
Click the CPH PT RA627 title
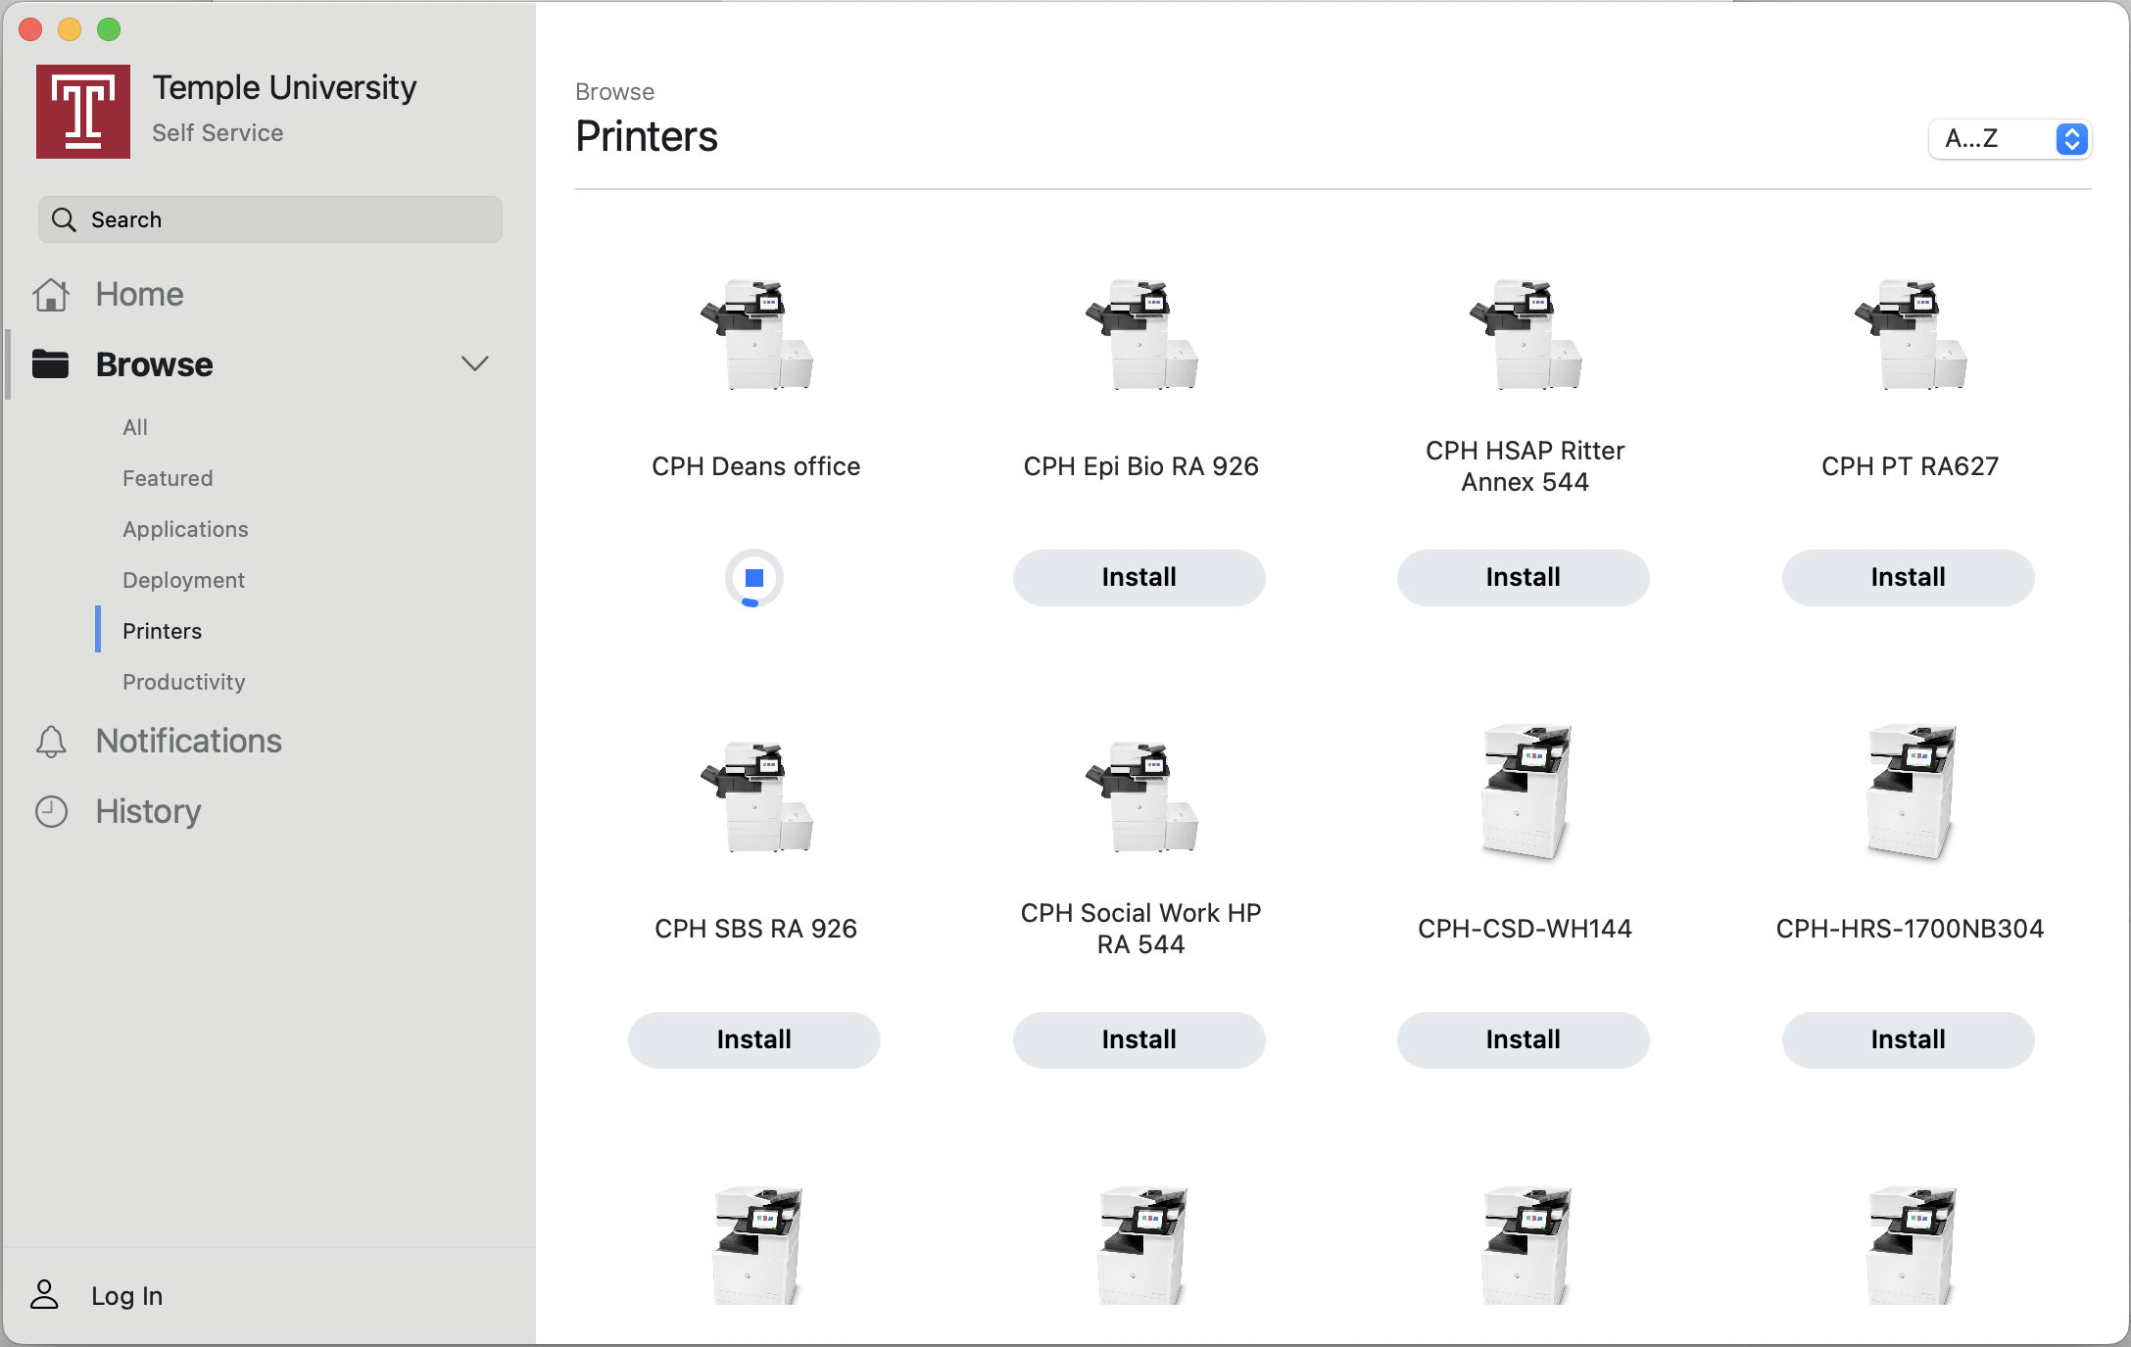click(1911, 466)
